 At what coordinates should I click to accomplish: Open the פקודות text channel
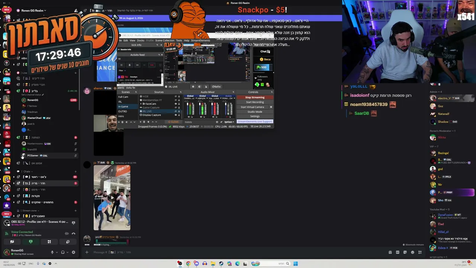pyautogui.click(x=47, y=196)
